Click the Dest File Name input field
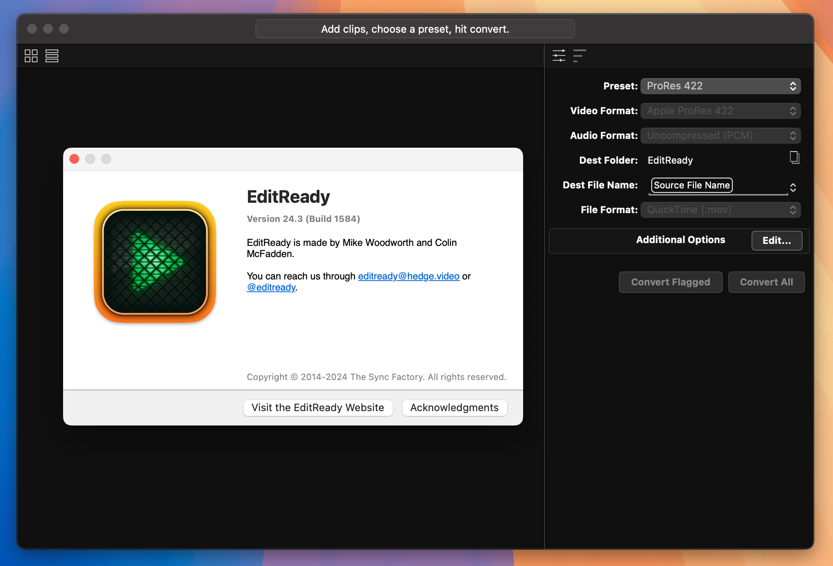 point(720,185)
